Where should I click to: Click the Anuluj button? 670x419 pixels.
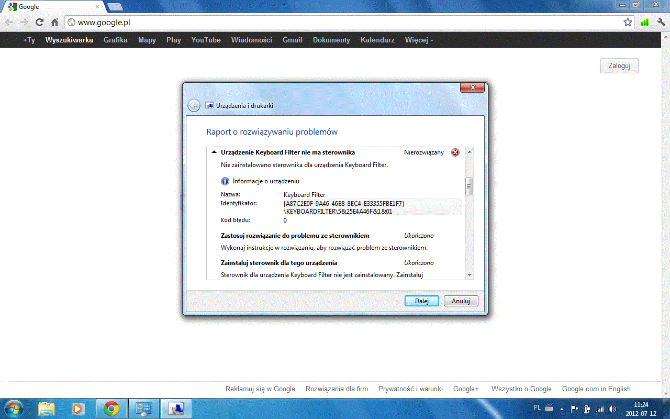(x=461, y=301)
